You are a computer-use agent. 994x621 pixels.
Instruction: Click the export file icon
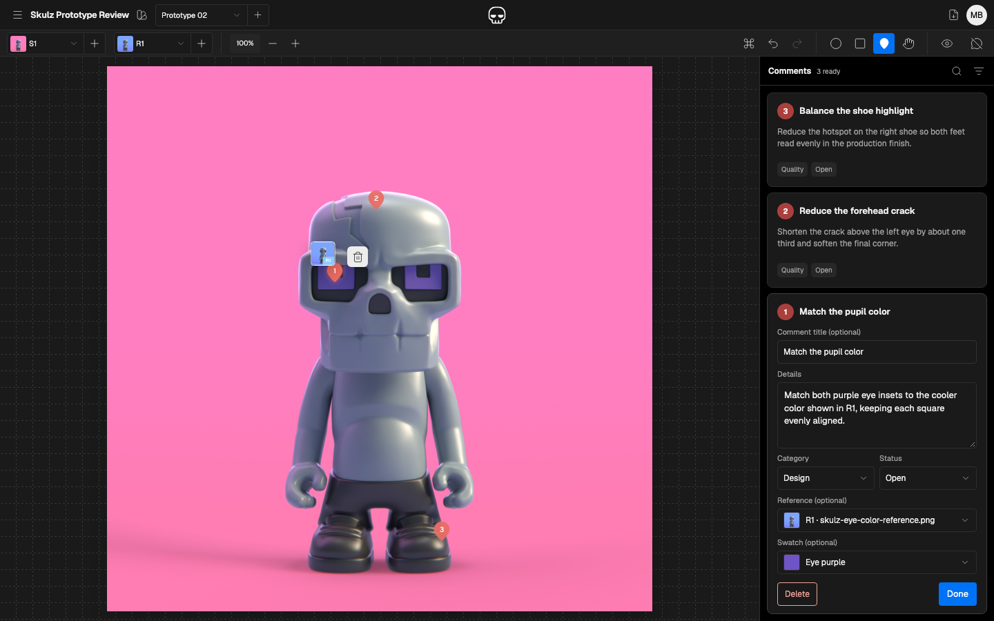tap(953, 15)
